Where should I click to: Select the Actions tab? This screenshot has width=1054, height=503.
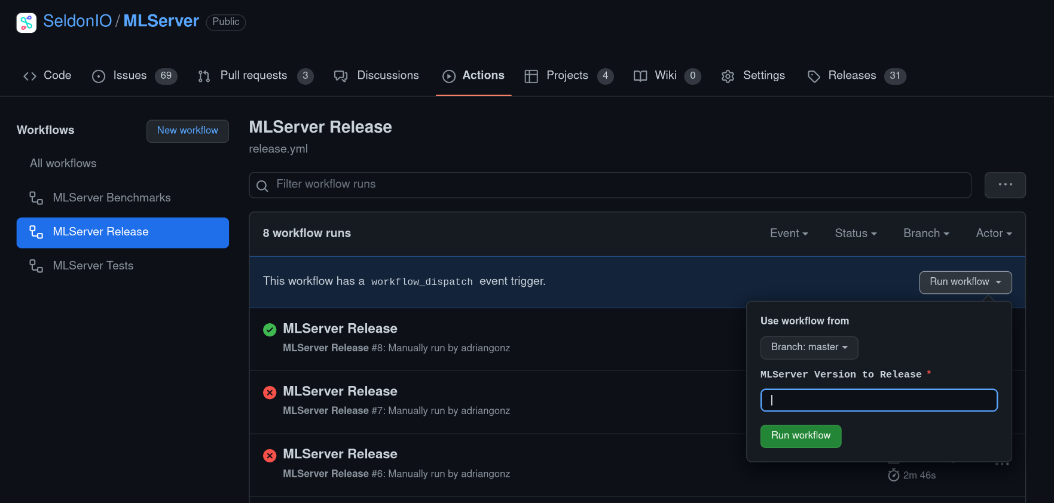point(473,76)
